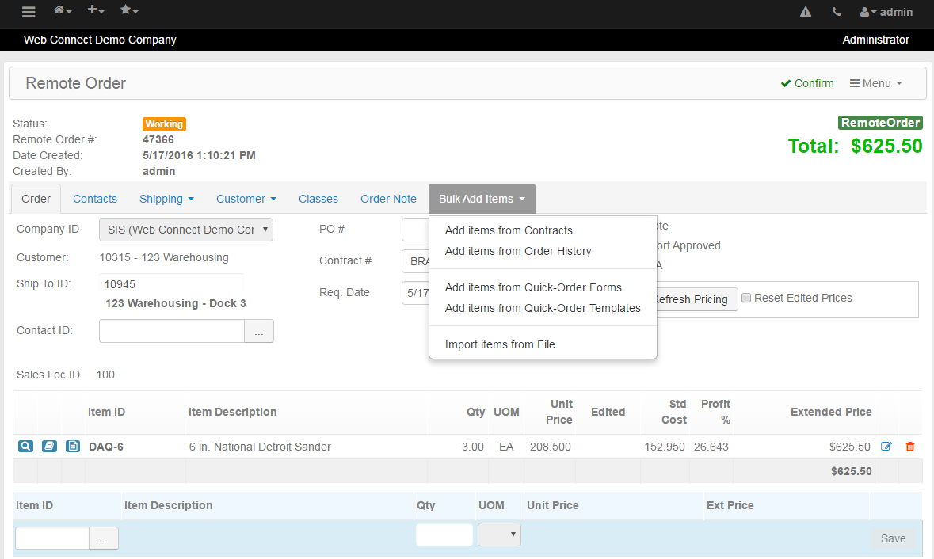This screenshot has height=559, width=934.
Task: Open Item ID lookup ellipsis button
Action: [x=104, y=538]
